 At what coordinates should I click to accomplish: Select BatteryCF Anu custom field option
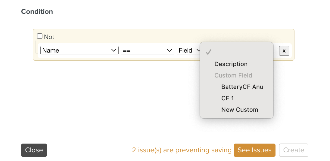pyautogui.click(x=242, y=87)
